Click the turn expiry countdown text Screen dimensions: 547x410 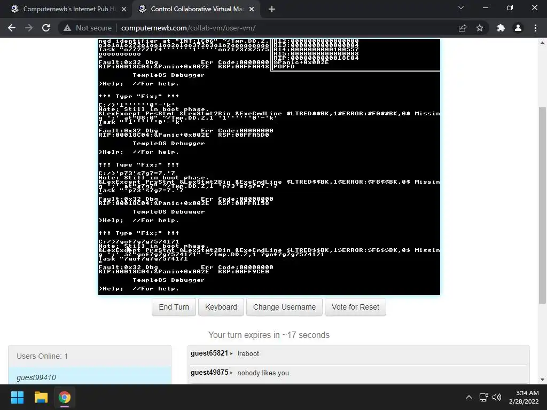(x=269, y=335)
